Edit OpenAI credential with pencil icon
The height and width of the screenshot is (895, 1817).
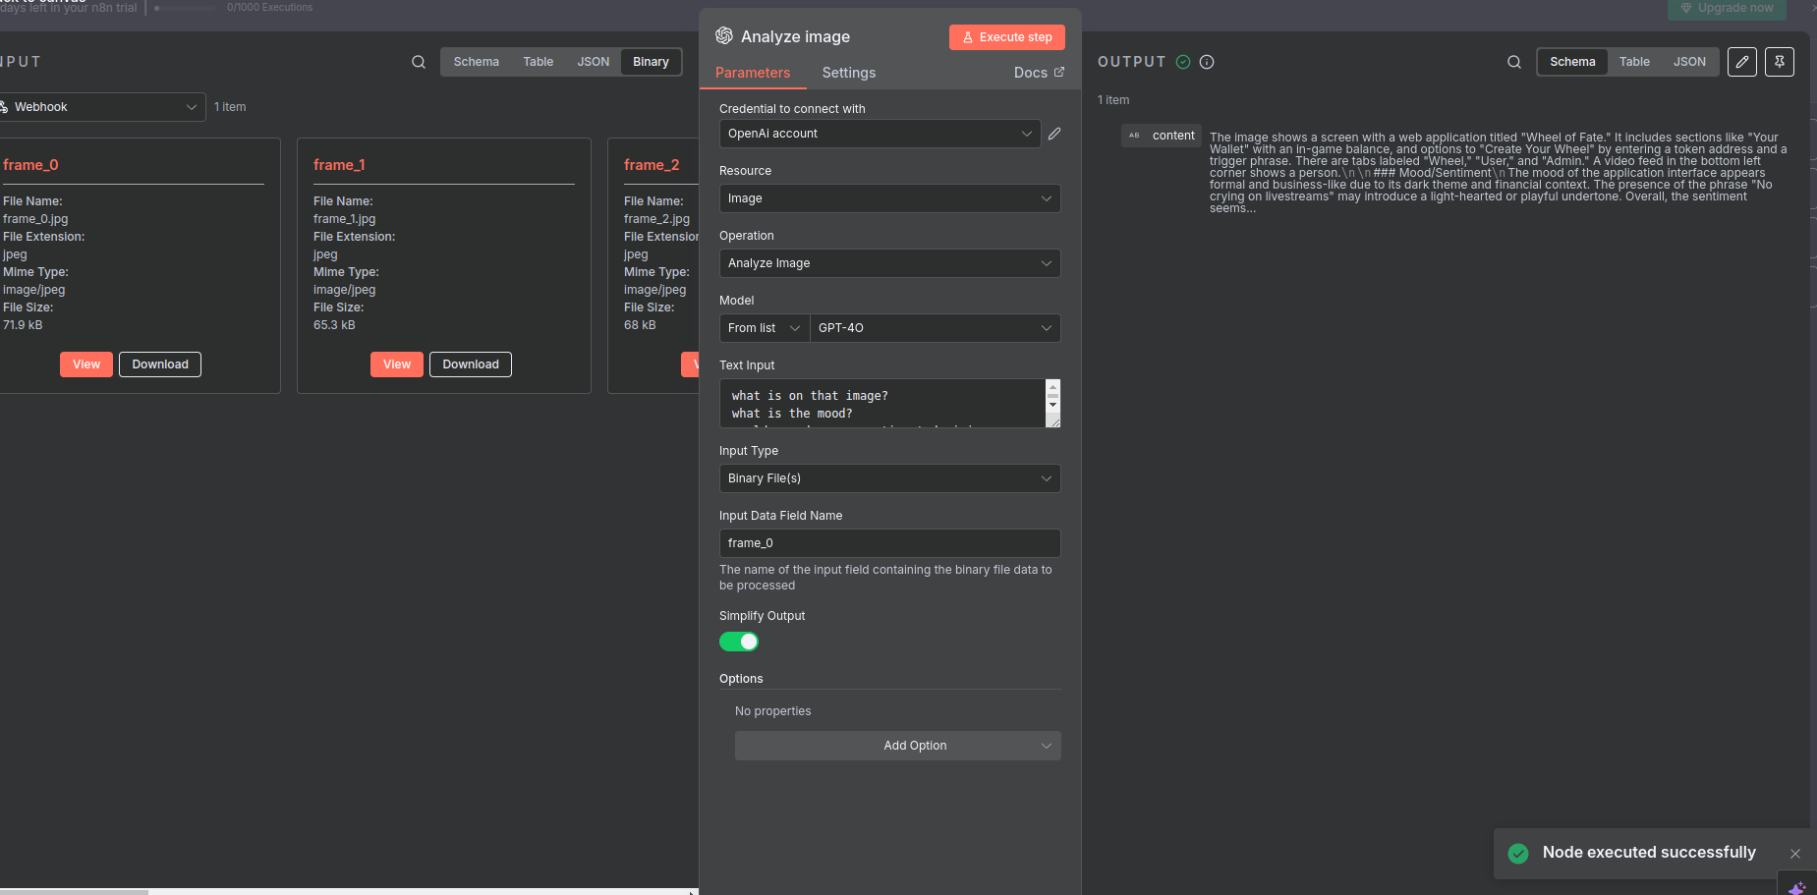[1054, 134]
